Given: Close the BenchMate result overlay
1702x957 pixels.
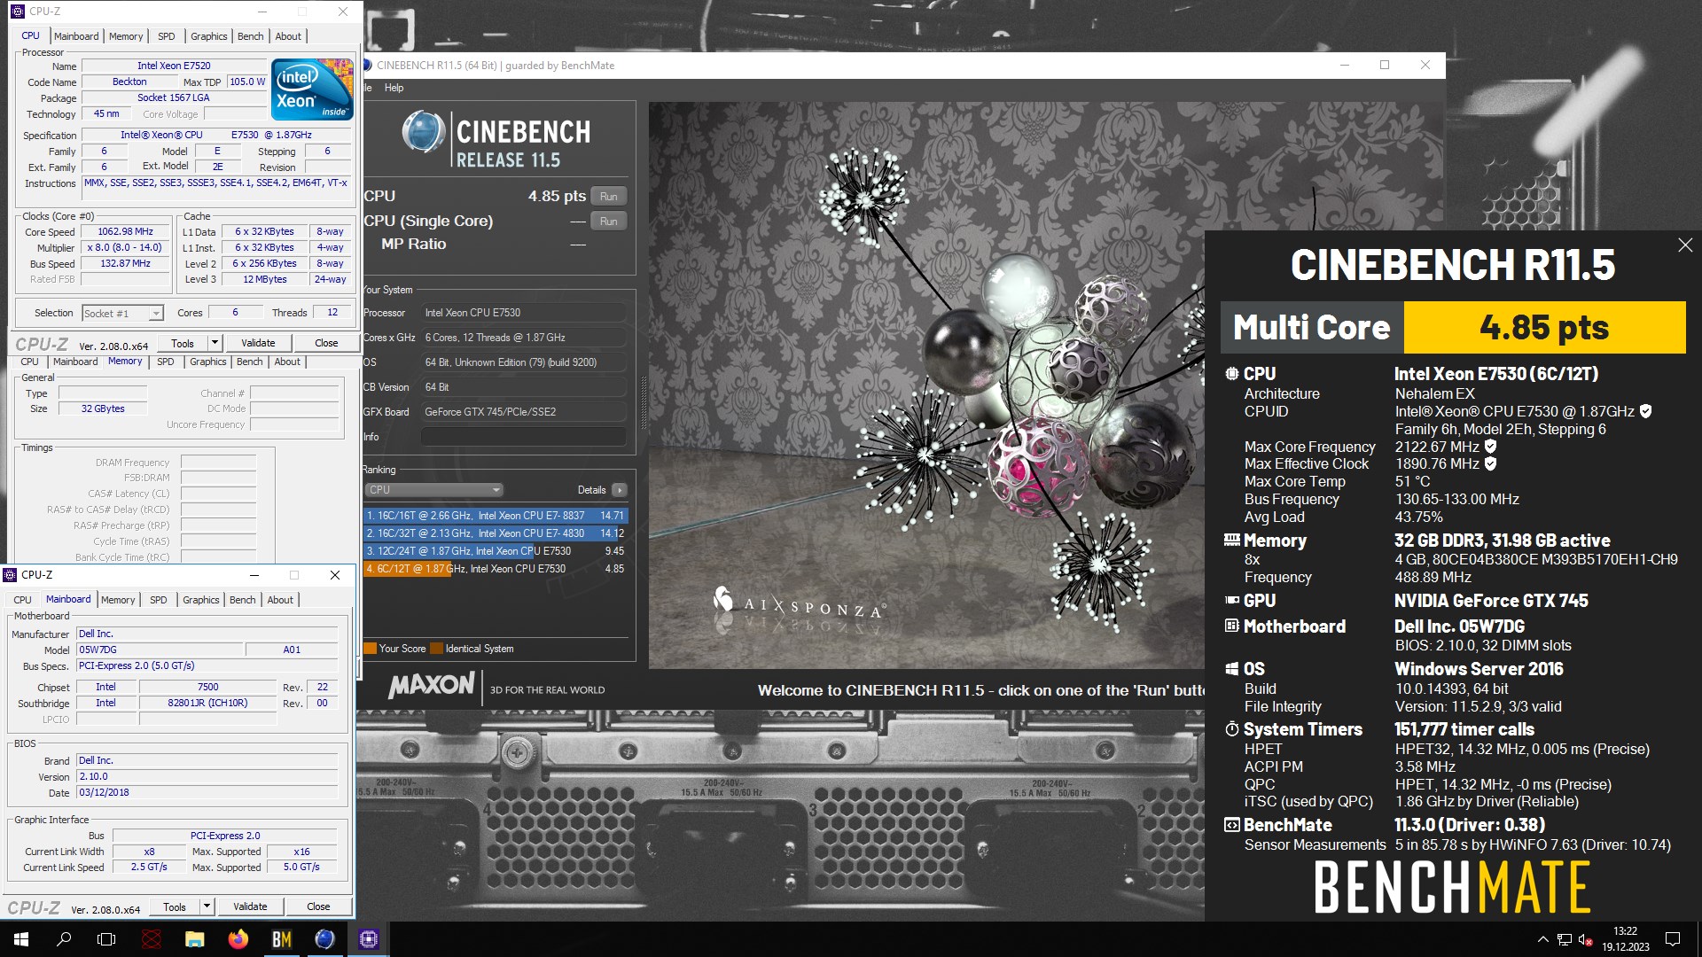Looking at the screenshot, I should pyautogui.click(x=1685, y=245).
